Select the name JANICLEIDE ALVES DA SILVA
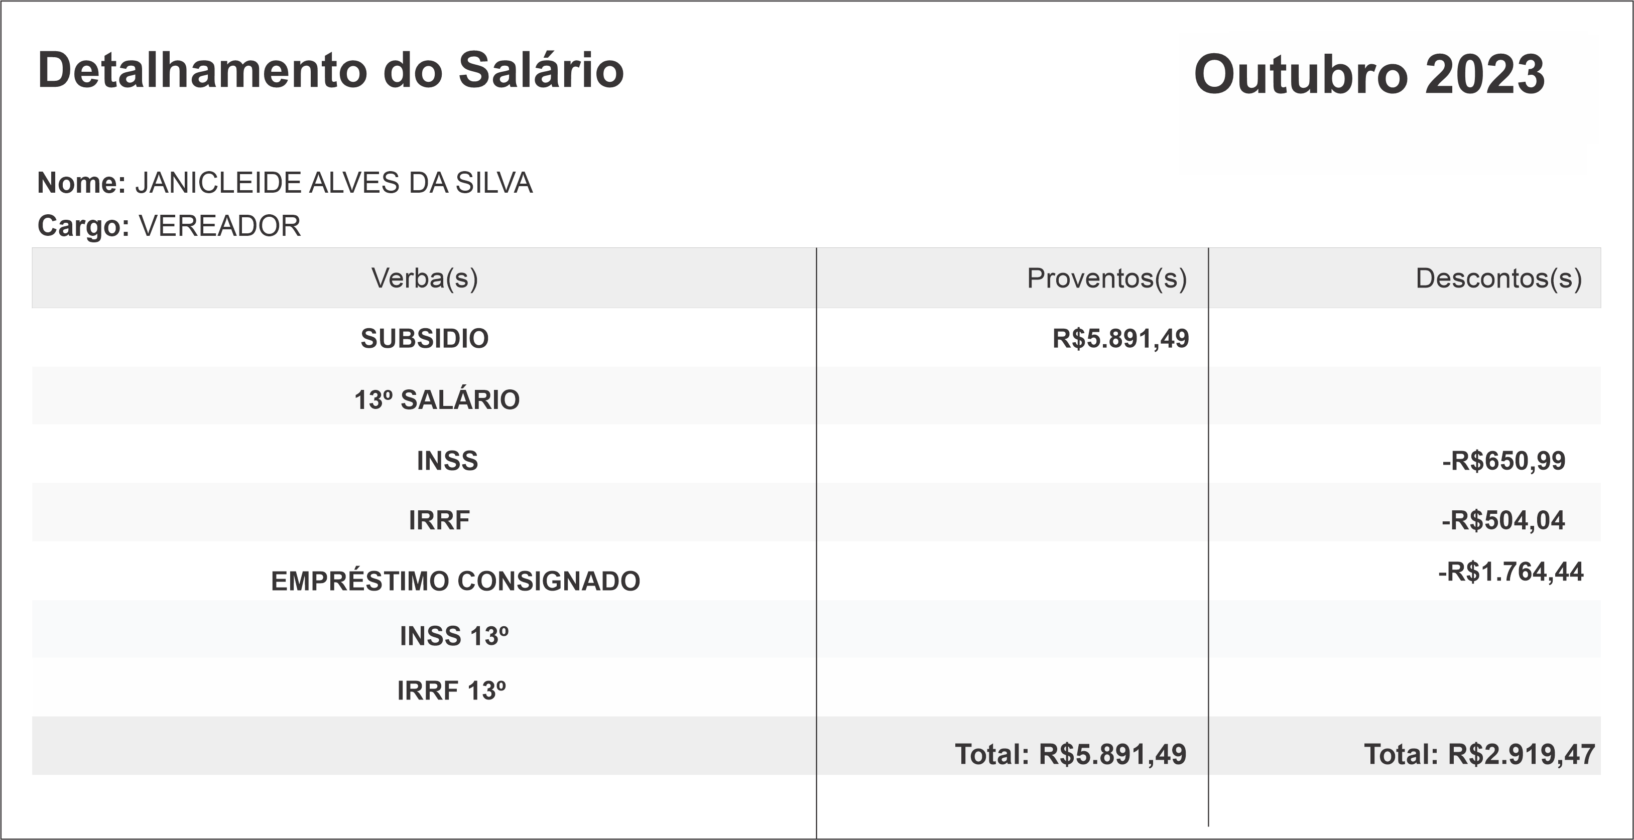 [334, 183]
